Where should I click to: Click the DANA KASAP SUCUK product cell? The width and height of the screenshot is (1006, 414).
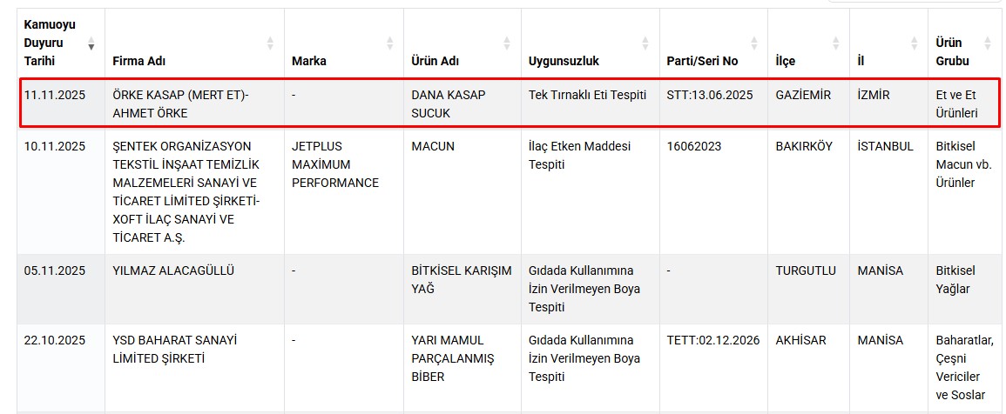pos(448,103)
